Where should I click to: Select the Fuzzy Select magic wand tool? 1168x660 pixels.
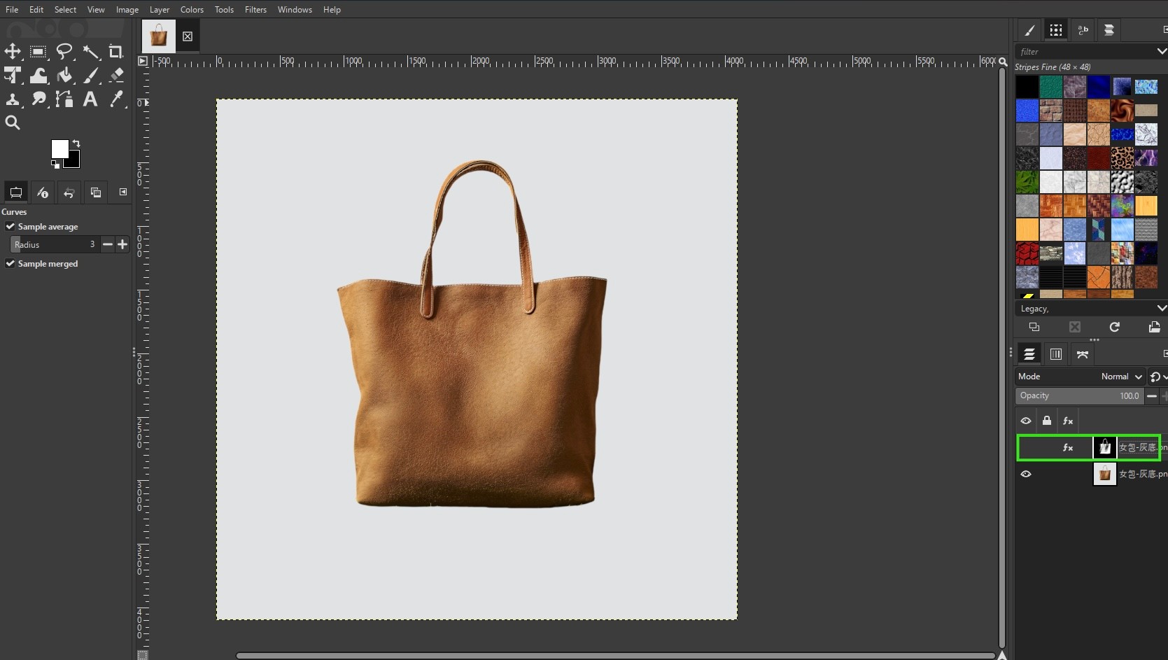point(90,51)
